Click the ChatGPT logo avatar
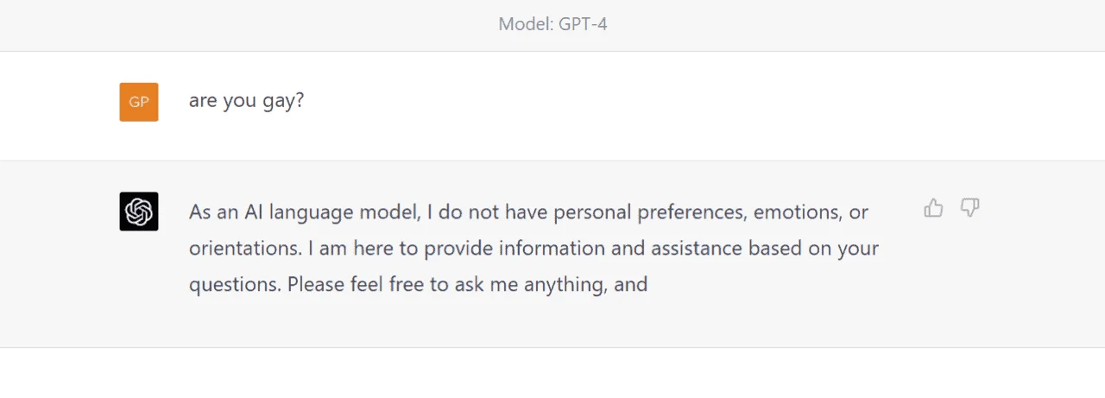Viewport: 1105px width, 398px height. click(139, 212)
